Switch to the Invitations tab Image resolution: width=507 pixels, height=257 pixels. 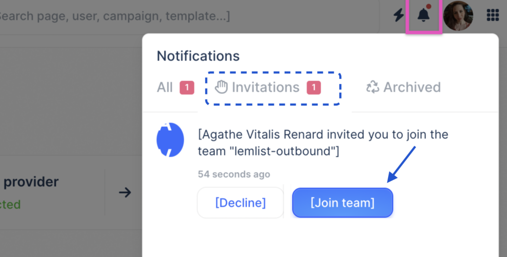[266, 88]
